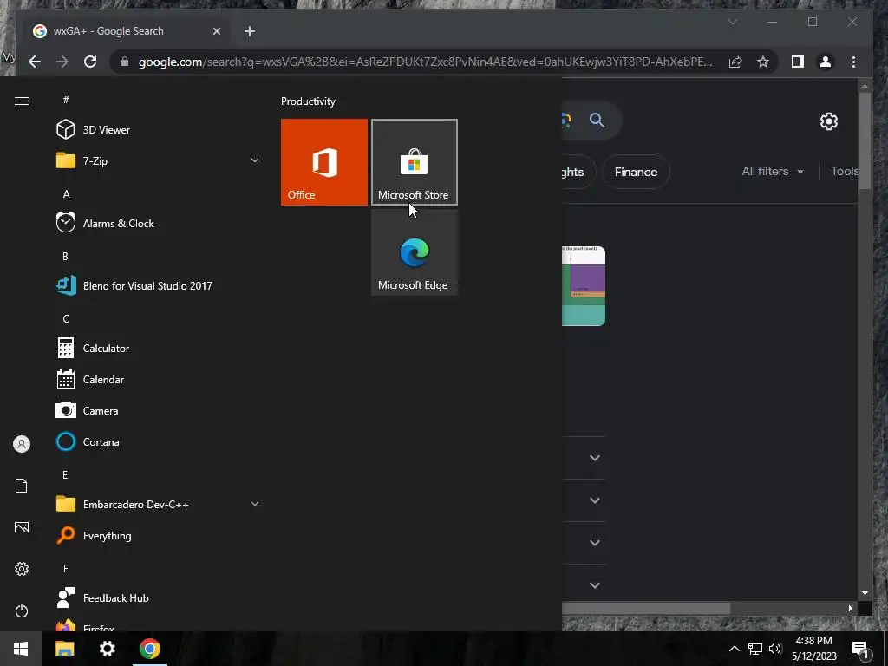Viewport: 888px width, 666px height.
Task: Go back in Chrome
Action: point(35,62)
